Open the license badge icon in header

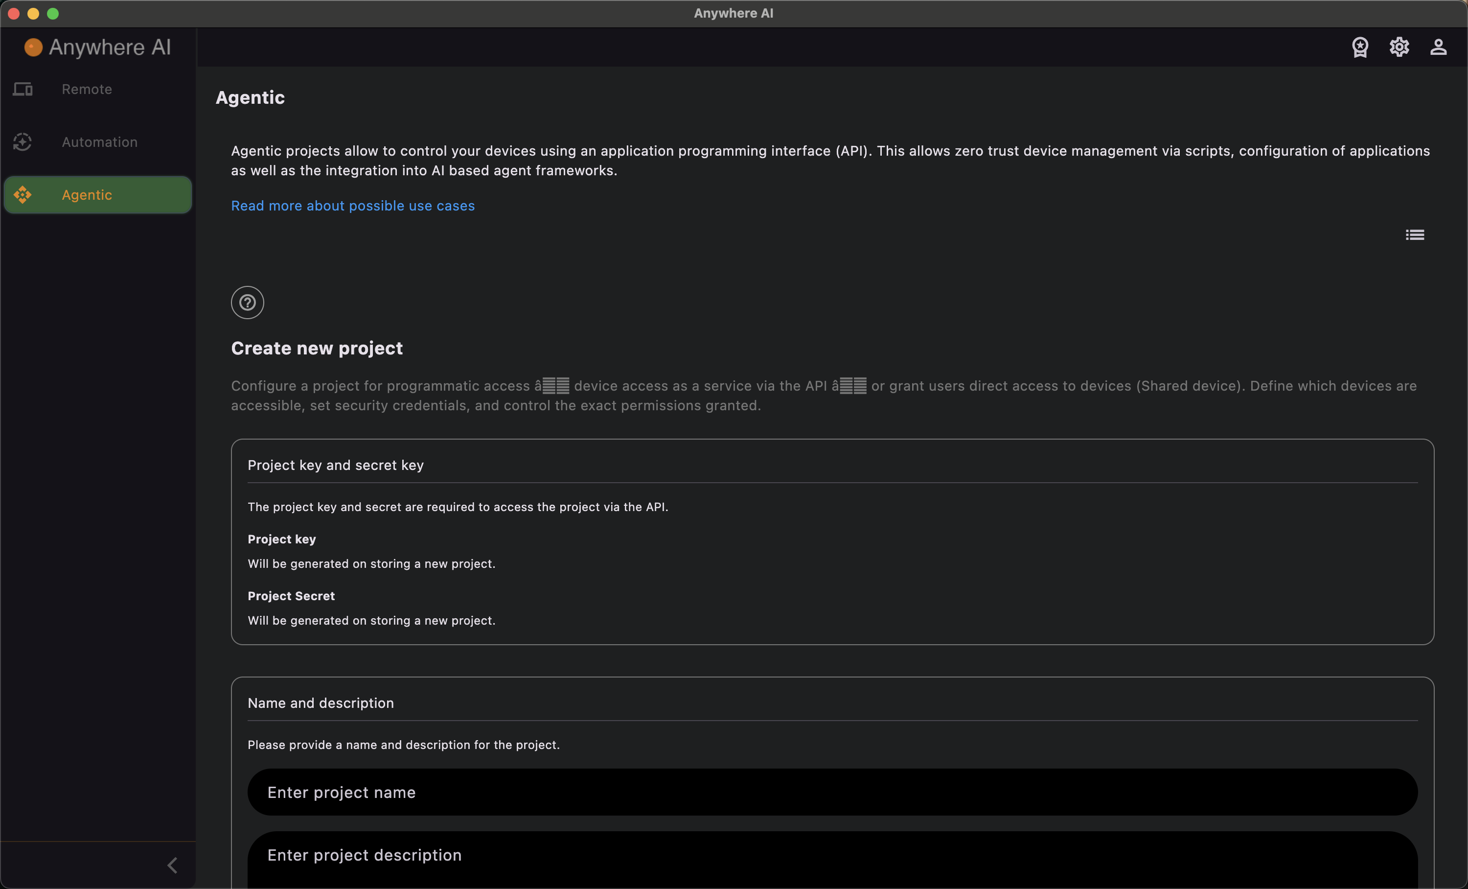(1360, 47)
